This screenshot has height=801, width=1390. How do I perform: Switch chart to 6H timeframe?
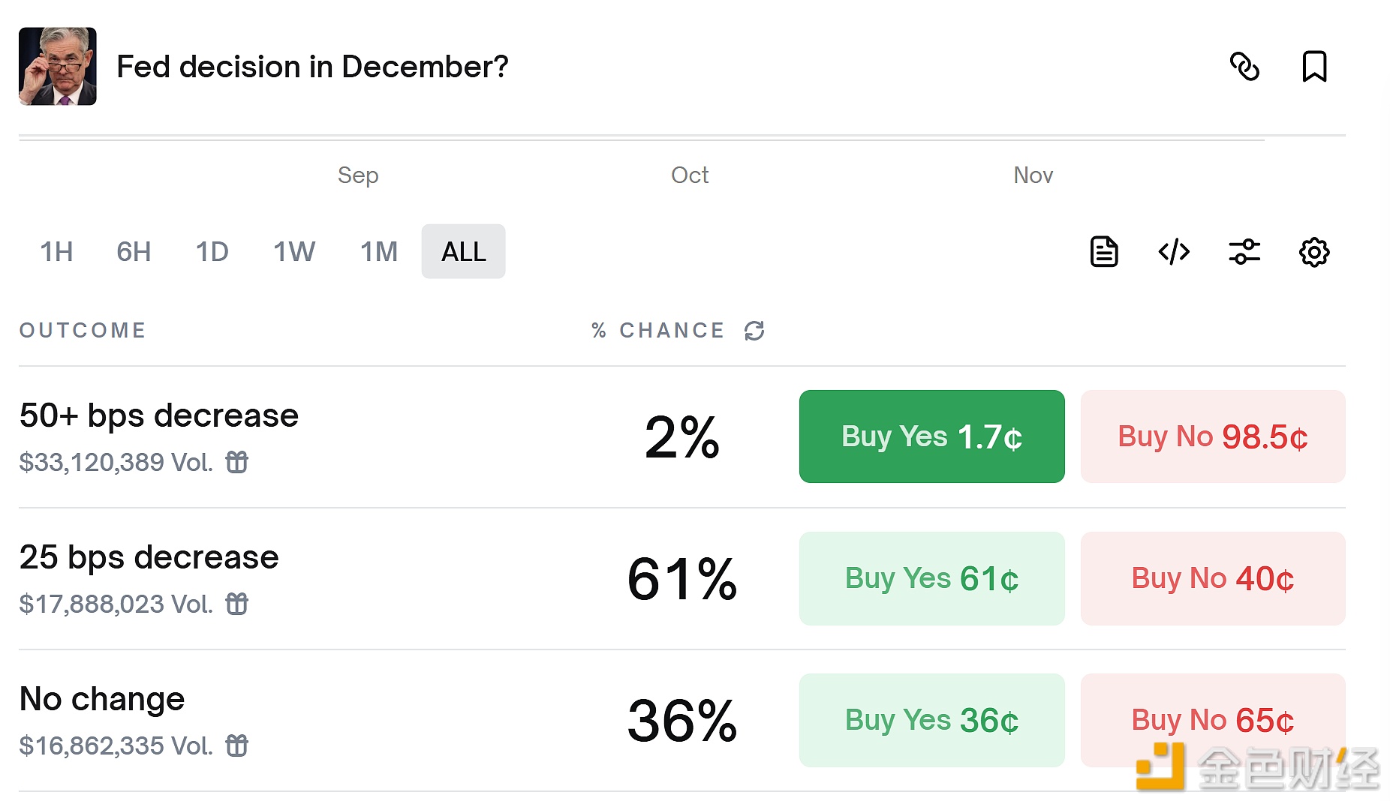click(x=133, y=252)
